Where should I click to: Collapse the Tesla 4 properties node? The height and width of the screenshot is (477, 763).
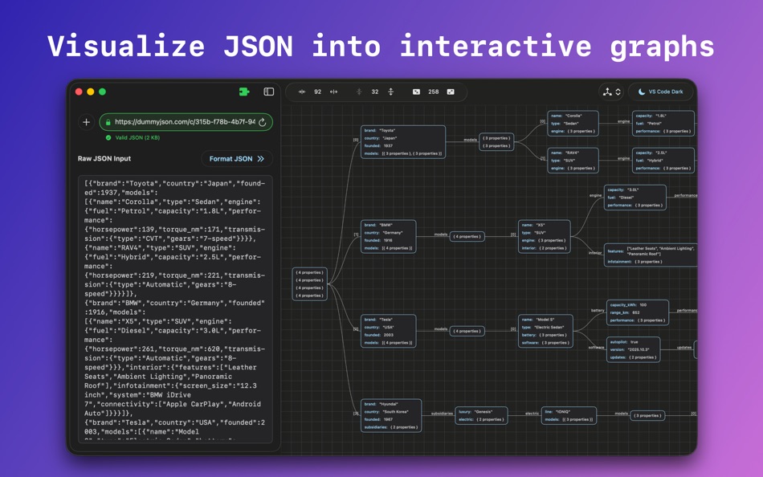467,331
